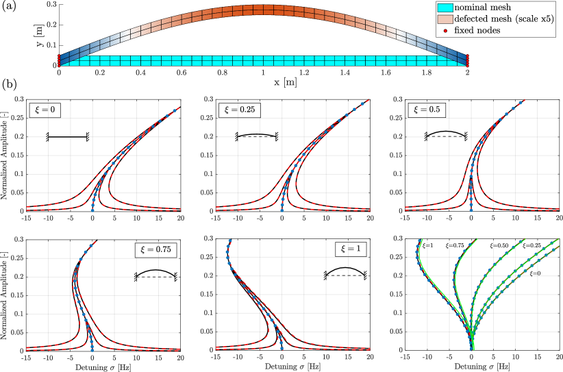Click the 'ξ = 0.5' boxed label
563x372 pixels.
coord(427,109)
